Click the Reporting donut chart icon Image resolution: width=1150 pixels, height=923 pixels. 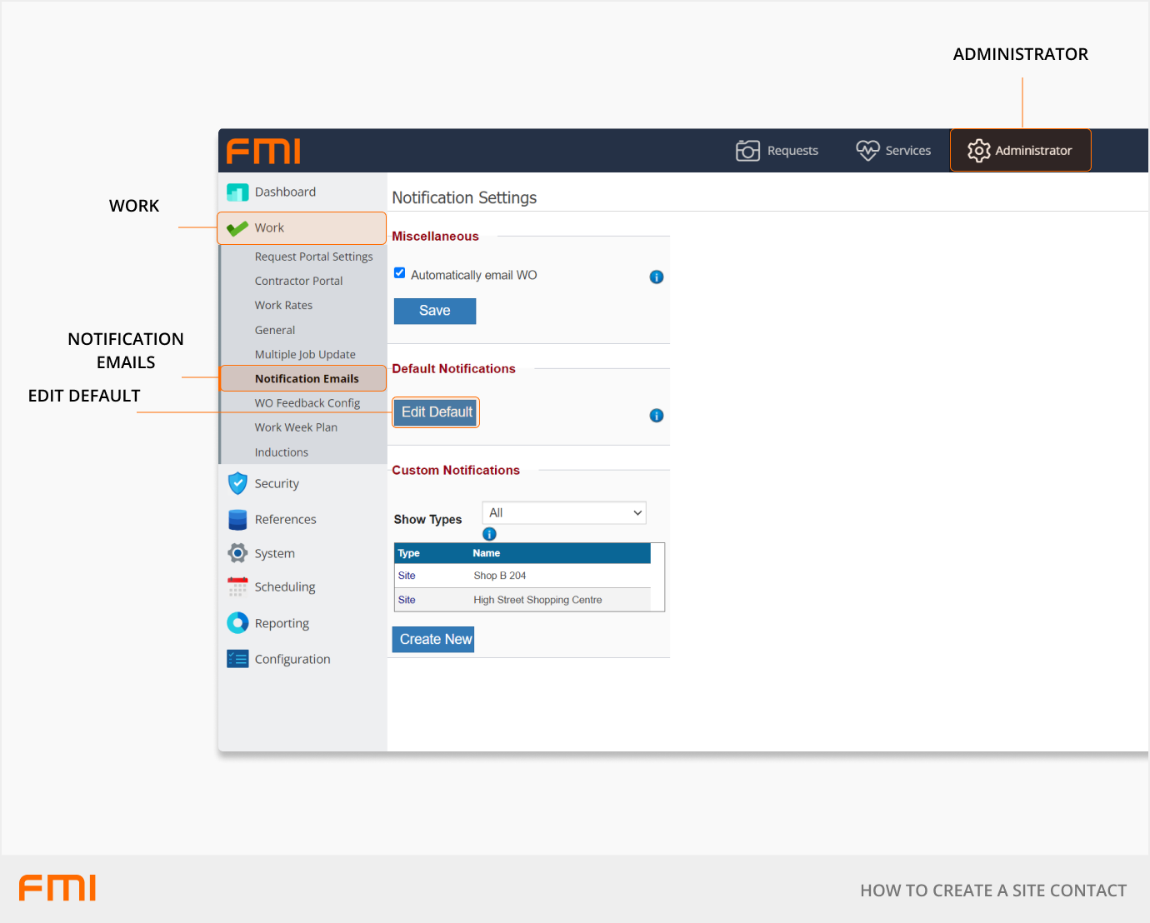(237, 623)
